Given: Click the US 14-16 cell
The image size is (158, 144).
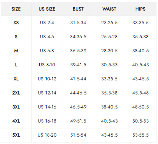Looking at the screenshot, I should [x=47, y=107].
